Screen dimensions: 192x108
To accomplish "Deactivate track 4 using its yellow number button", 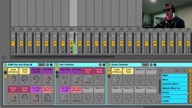I will click(x=38, y=43).
